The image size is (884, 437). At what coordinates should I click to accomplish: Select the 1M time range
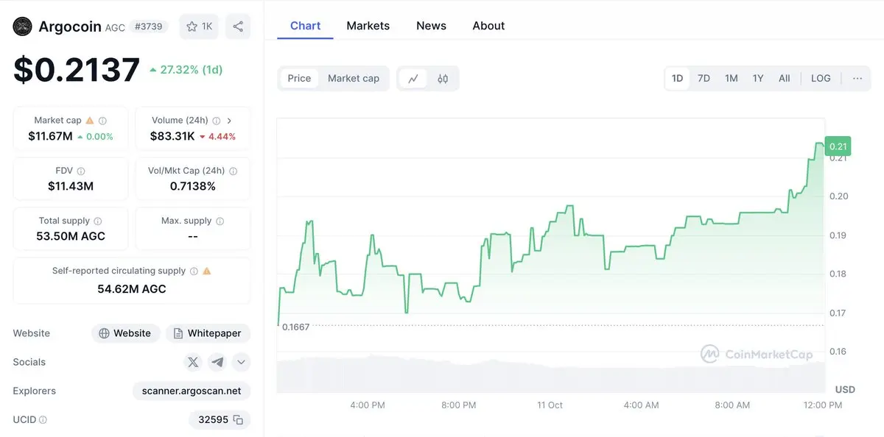pyautogui.click(x=731, y=79)
